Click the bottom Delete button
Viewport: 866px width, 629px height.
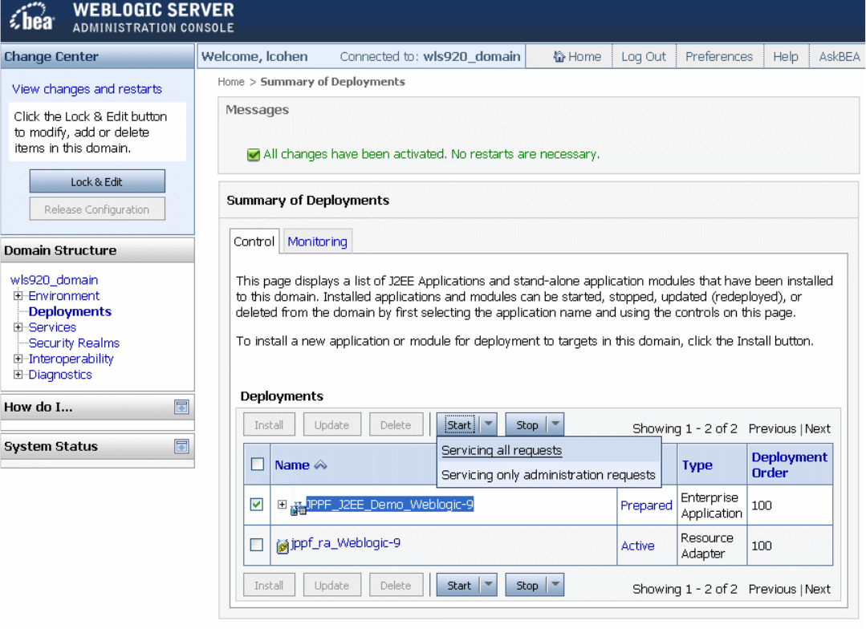pos(396,585)
